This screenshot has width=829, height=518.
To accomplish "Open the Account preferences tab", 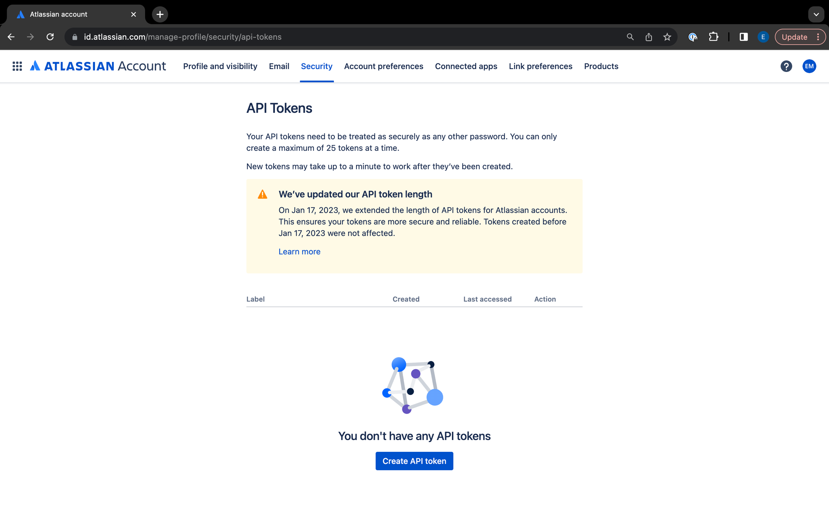I will [383, 66].
